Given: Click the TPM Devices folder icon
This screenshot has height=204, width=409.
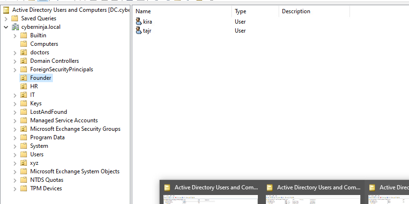Looking at the screenshot, I should [24, 188].
